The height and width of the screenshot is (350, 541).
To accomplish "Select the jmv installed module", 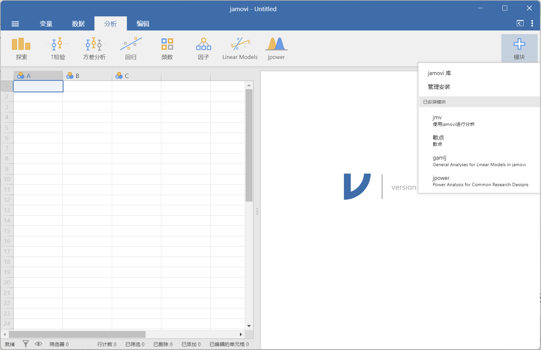I will (479, 120).
